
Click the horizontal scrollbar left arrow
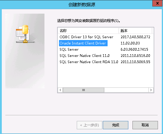coord(60,90)
